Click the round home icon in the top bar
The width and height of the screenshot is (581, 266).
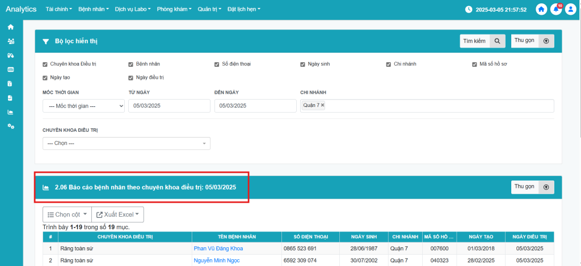click(541, 10)
